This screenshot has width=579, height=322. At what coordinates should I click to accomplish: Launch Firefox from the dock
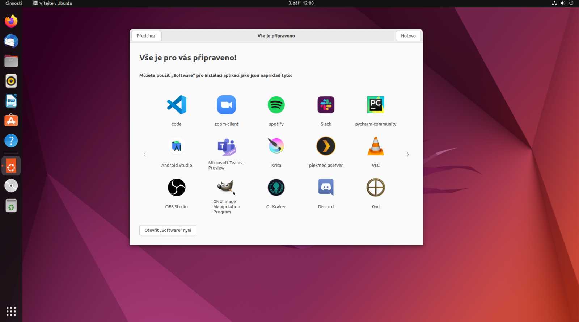click(x=11, y=21)
